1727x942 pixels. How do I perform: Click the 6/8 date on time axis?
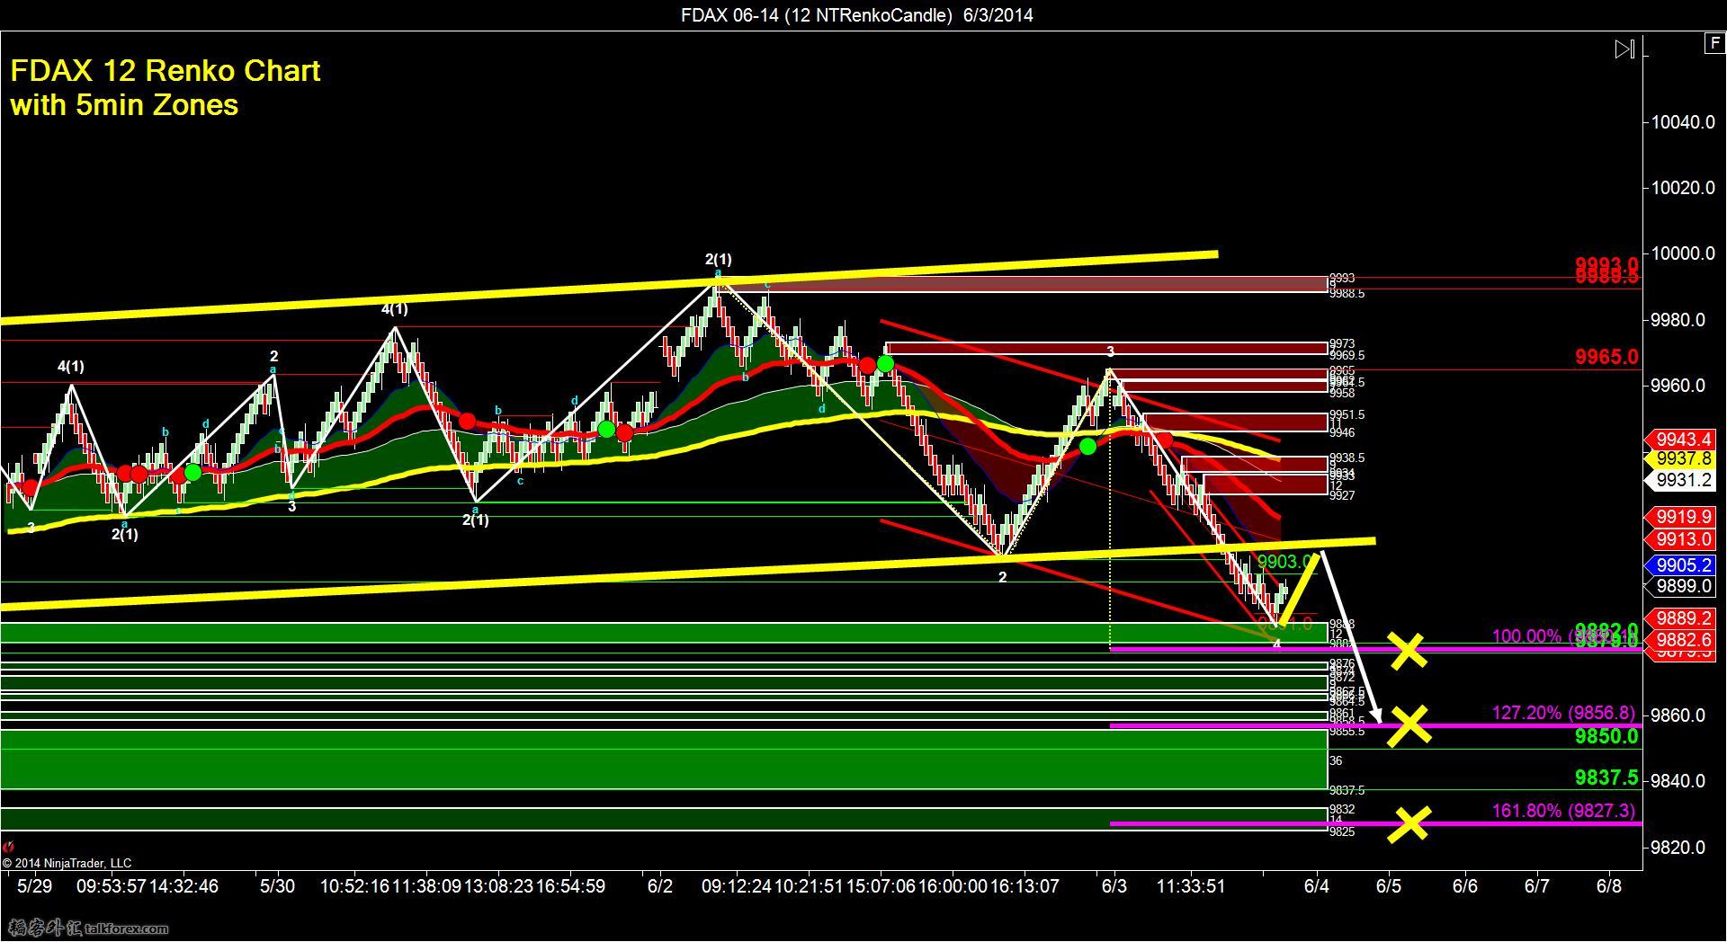tap(1608, 886)
